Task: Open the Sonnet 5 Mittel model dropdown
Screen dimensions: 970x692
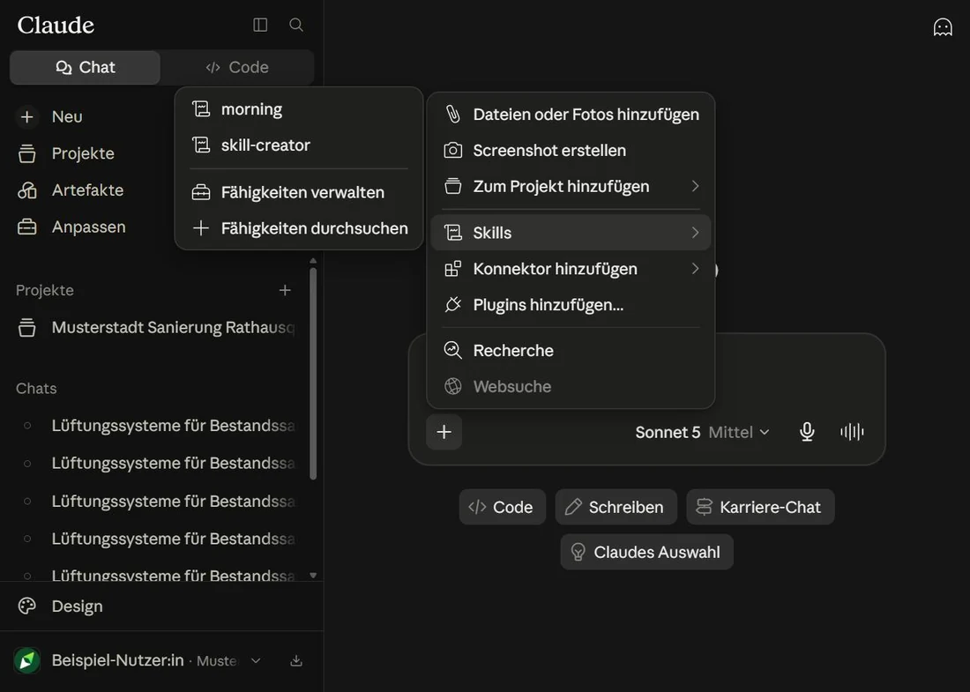Action: click(x=702, y=432)
